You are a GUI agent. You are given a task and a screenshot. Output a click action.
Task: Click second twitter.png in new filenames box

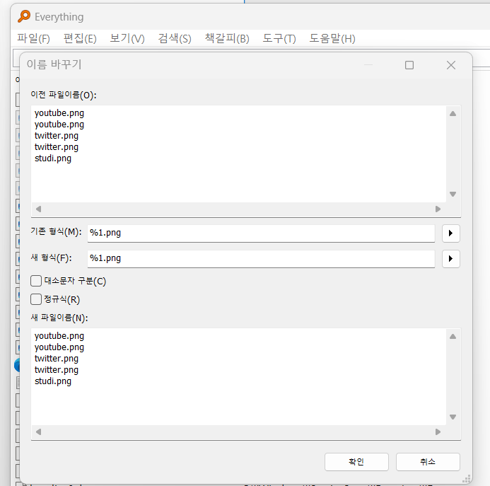point(57,370)
